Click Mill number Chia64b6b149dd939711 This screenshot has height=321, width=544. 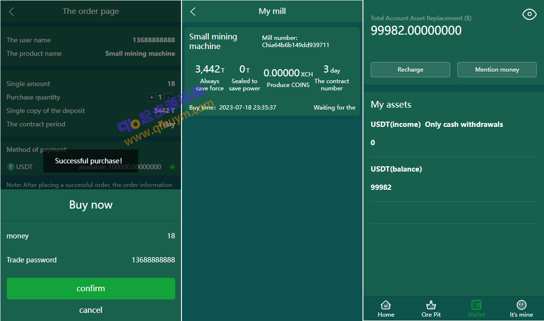point(295,41)
